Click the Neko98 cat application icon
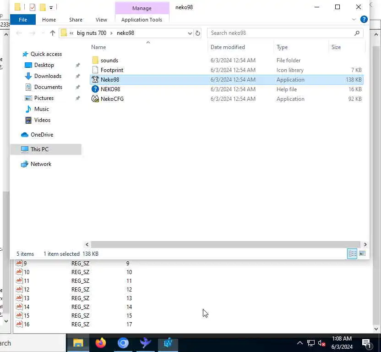The width and height of the screenshot is (381, 352). (95, 80)
